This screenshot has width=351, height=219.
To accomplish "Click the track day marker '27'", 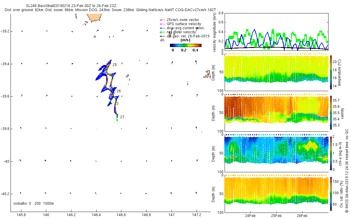I will click(x=122, y=117).
